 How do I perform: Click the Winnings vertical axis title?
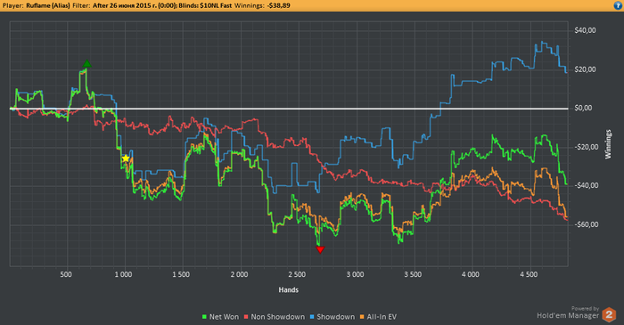[x=608, y=144]
